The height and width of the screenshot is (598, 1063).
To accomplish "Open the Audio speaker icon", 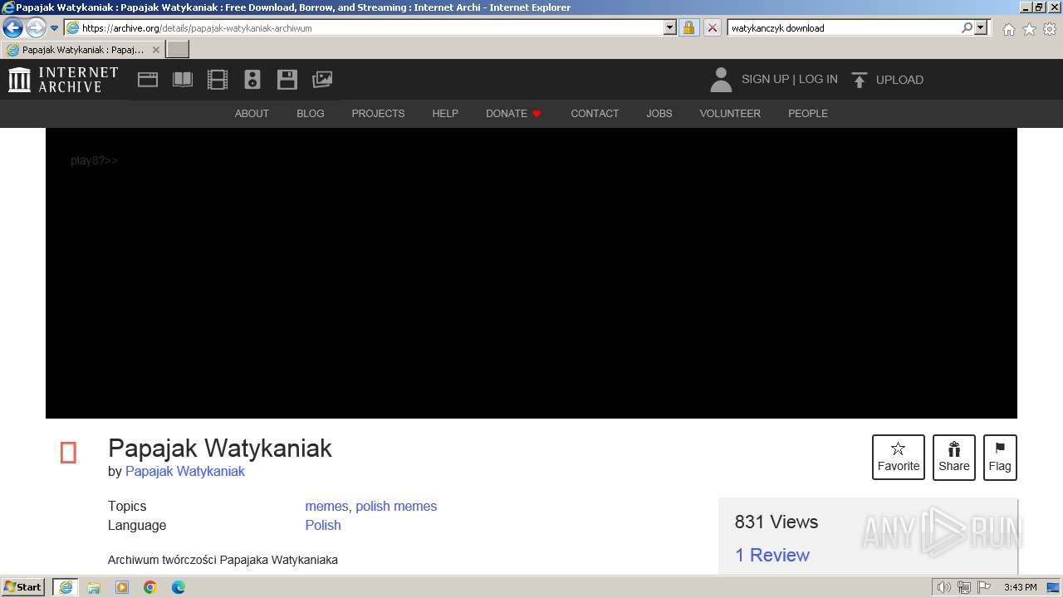I will coord(252,80).
